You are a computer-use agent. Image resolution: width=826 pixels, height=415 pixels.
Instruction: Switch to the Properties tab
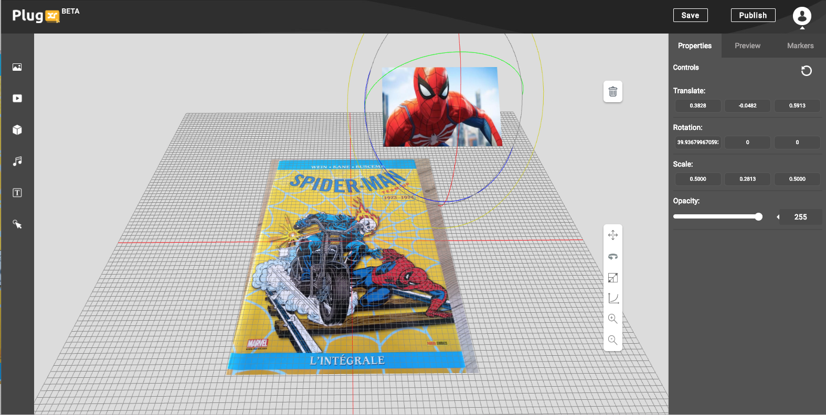(x=695, y=46)
